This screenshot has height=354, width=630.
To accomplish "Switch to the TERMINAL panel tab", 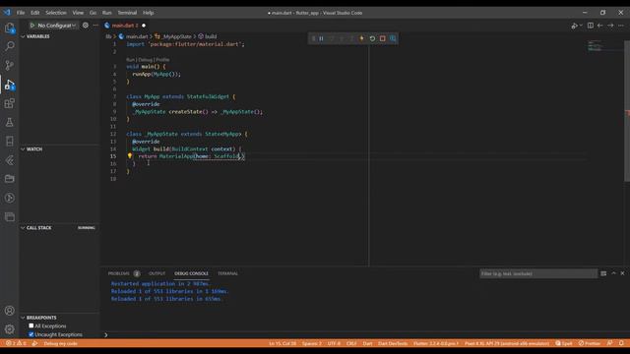I will (227, 273).
